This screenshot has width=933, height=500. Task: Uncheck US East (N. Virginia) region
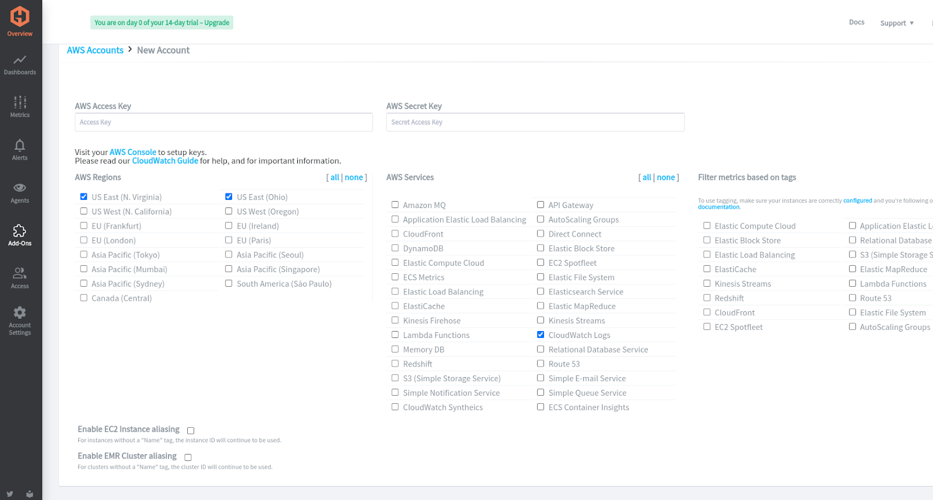(83, 197)
